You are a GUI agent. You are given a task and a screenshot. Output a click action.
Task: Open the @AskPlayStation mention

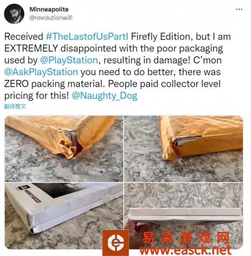coord(41,72)
